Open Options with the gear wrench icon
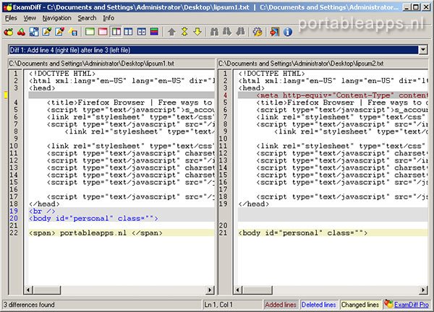 [x=258, y=32]
